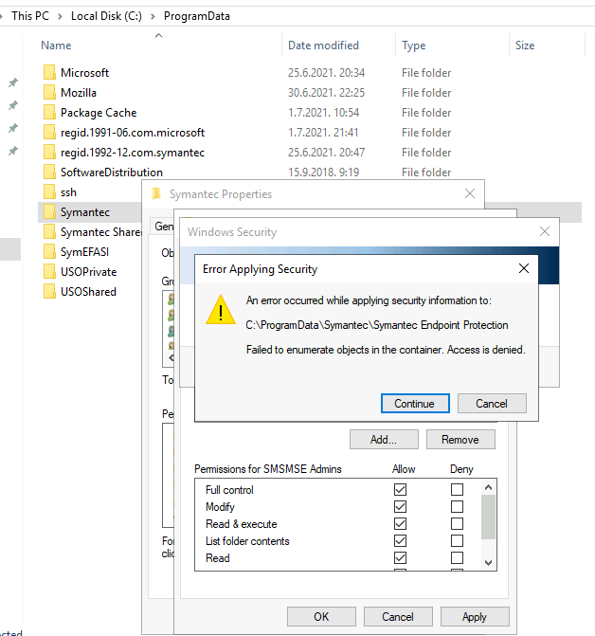Screen dimensions: 595x636
Task: Click ProgramData in the address breadcrumb
Action: tap(197, 16)
